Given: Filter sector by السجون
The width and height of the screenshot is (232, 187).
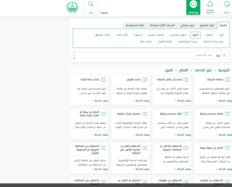Looking at the screenshot, I should (138, 35).
